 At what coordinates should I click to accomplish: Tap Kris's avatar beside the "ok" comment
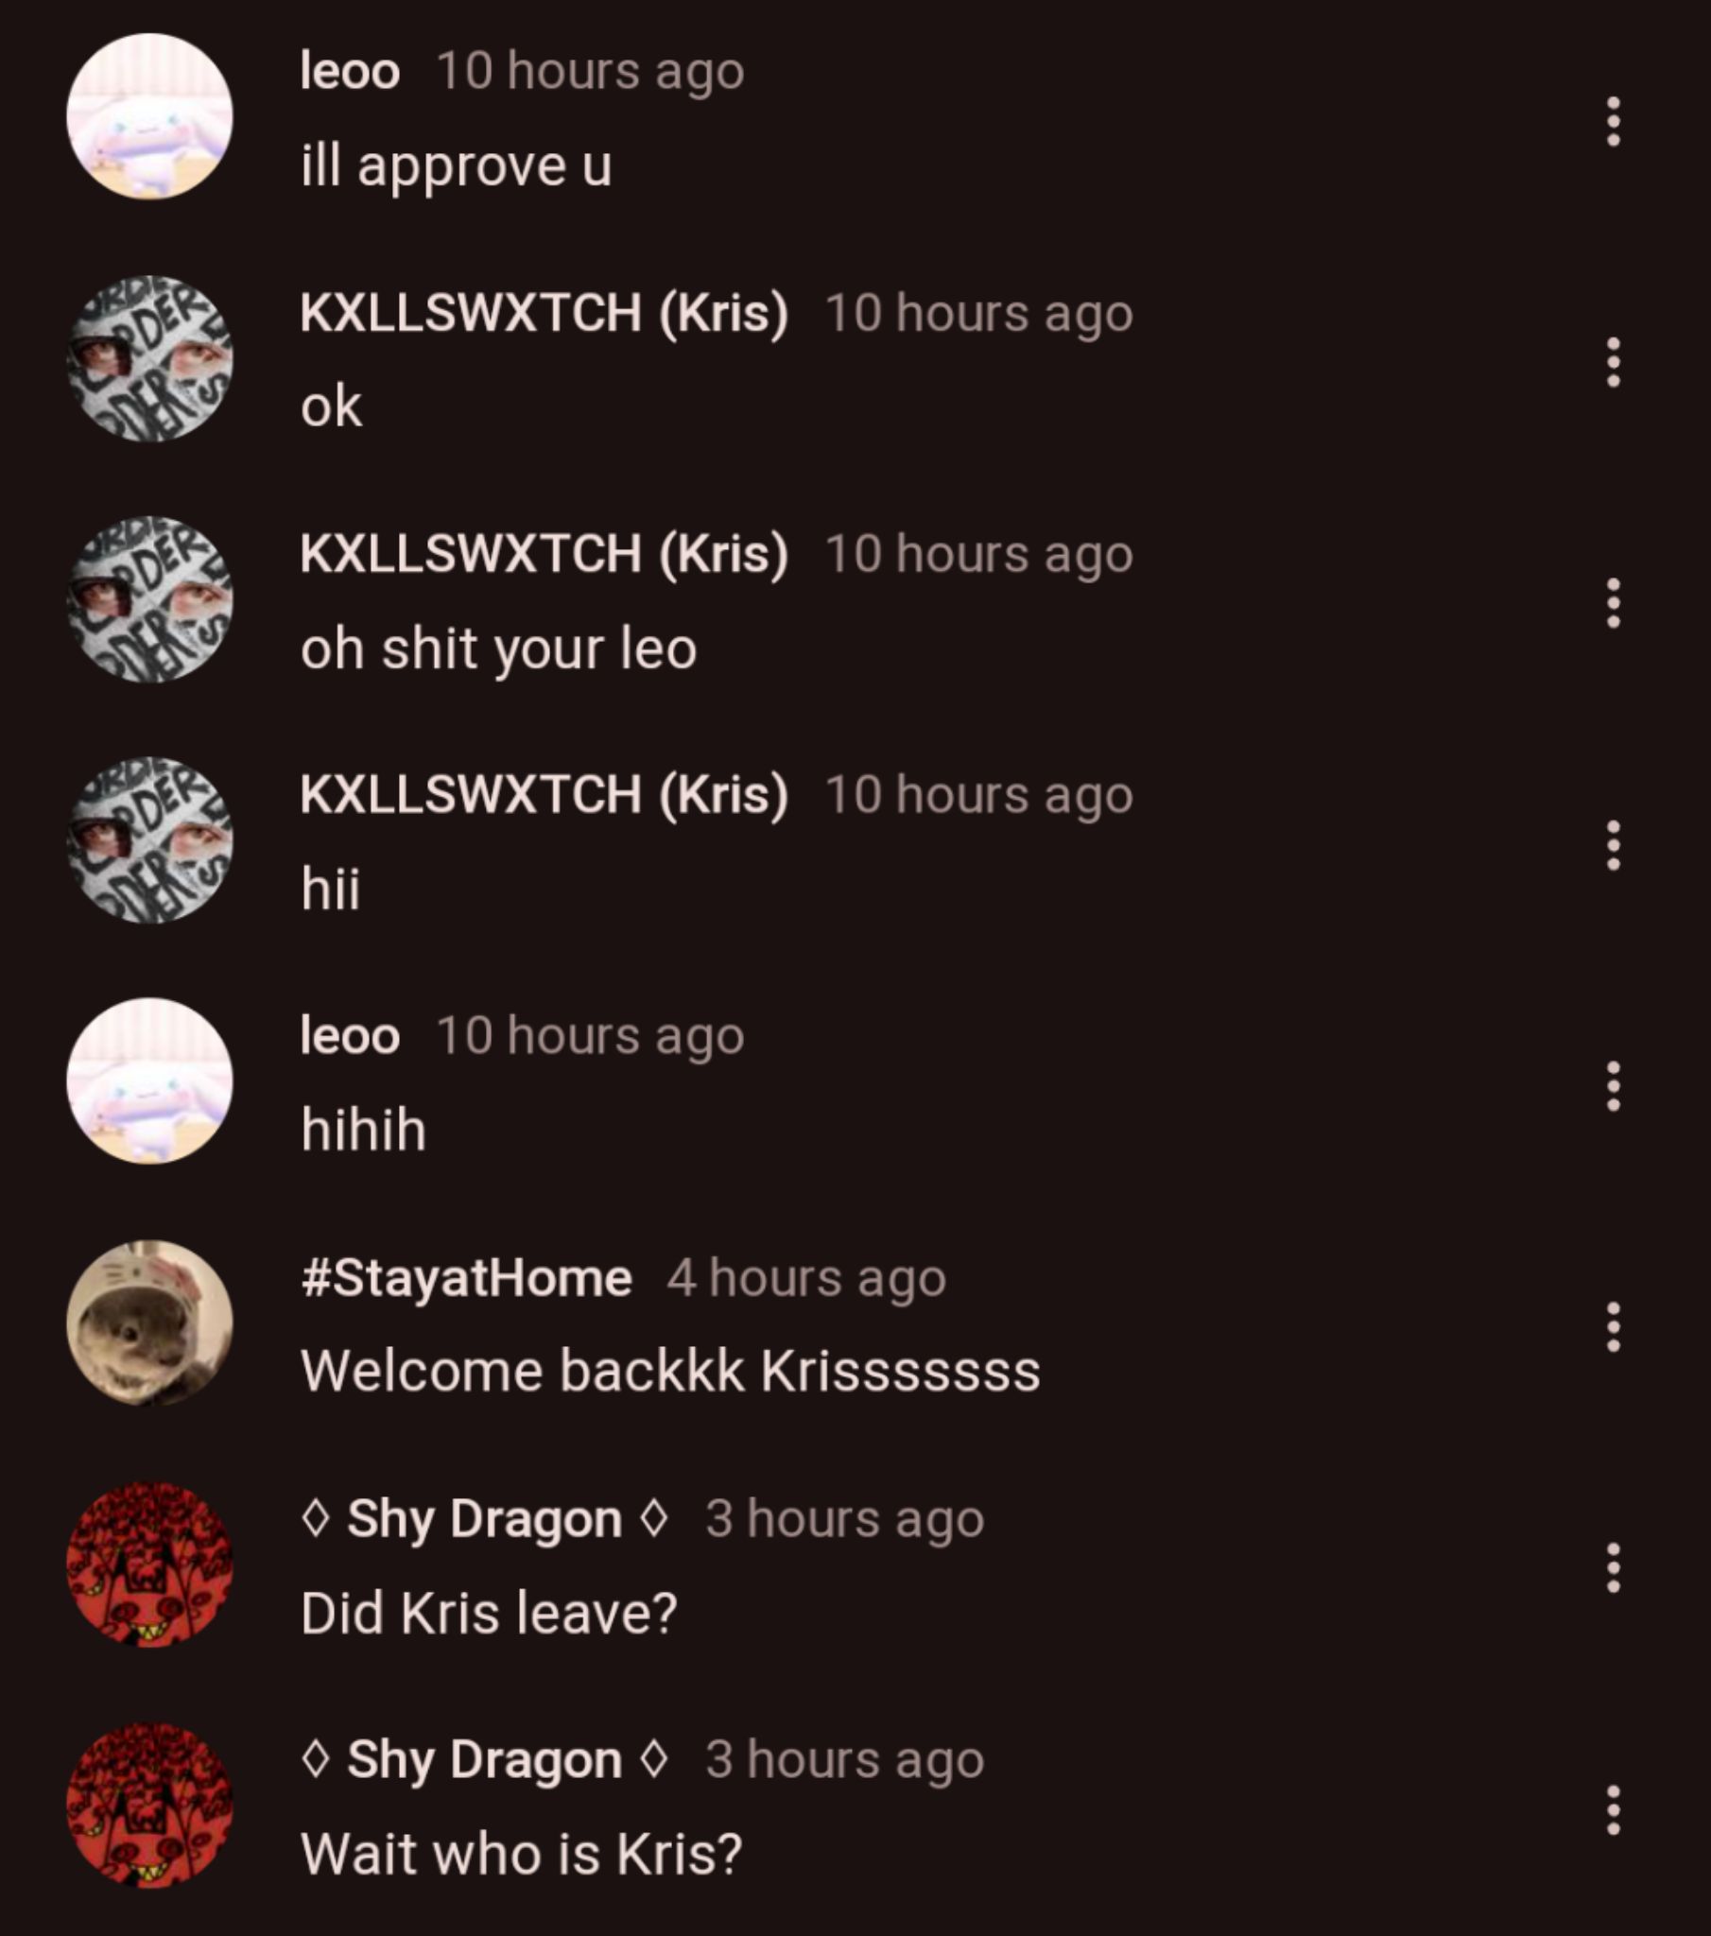[149, 358]
